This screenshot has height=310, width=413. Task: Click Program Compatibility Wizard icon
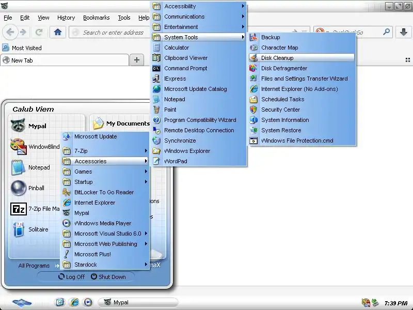(x=156, y=120)
